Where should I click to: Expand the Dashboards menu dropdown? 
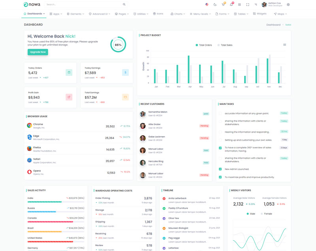[x=34, y=14]
